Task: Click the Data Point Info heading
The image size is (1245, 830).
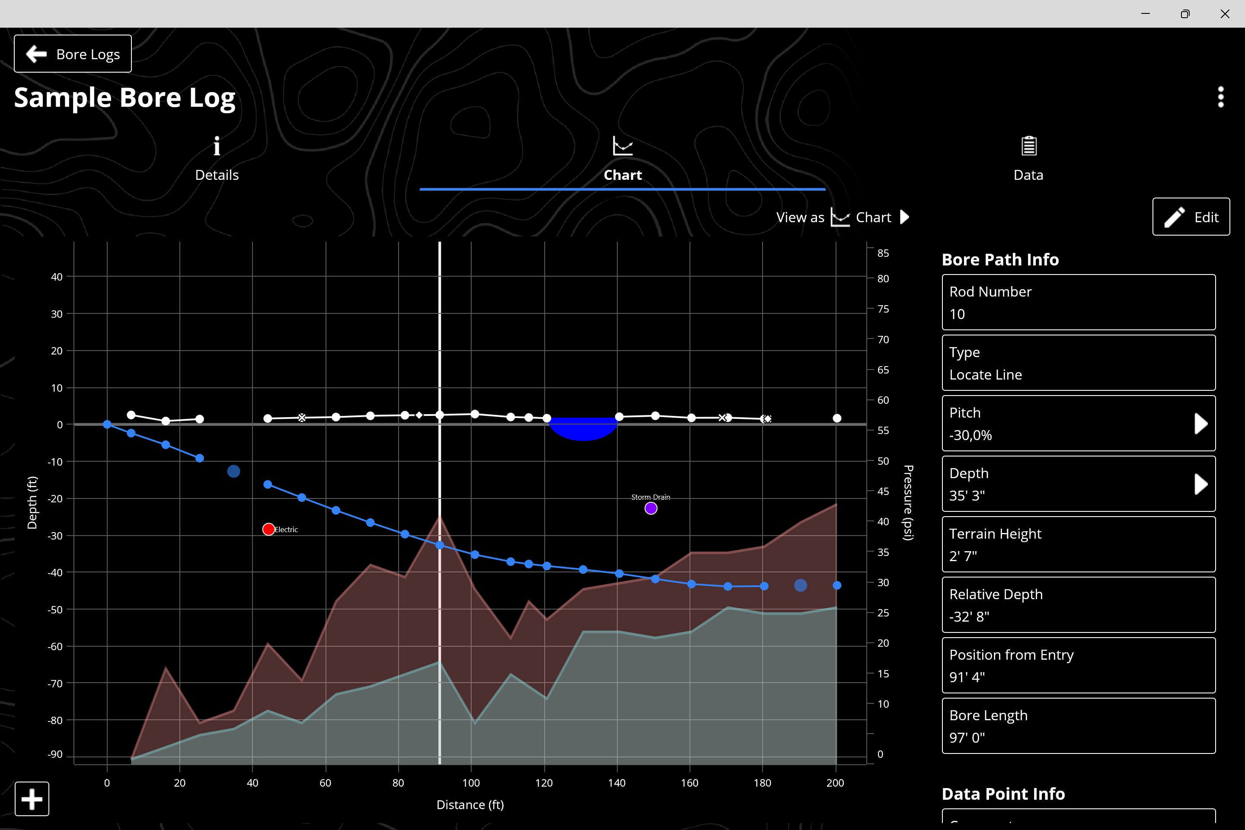Action: click(1003, 794)
